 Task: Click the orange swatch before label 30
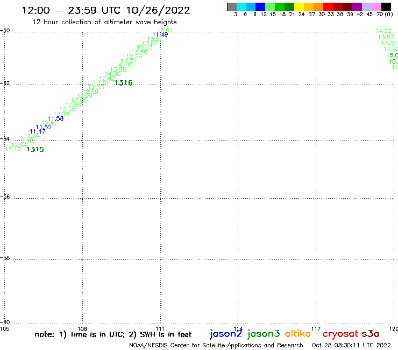tap(318, 6)
